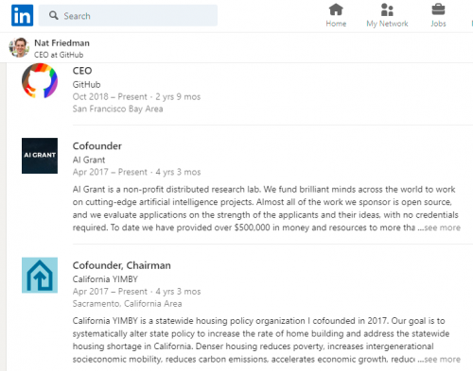The width and height of the screenshot is (473, 371).
Task: Click the Nat Friedman name header
Action: [x=61, y=42]
